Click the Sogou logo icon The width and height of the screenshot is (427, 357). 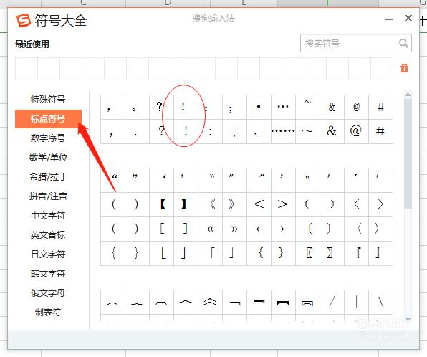24,21
